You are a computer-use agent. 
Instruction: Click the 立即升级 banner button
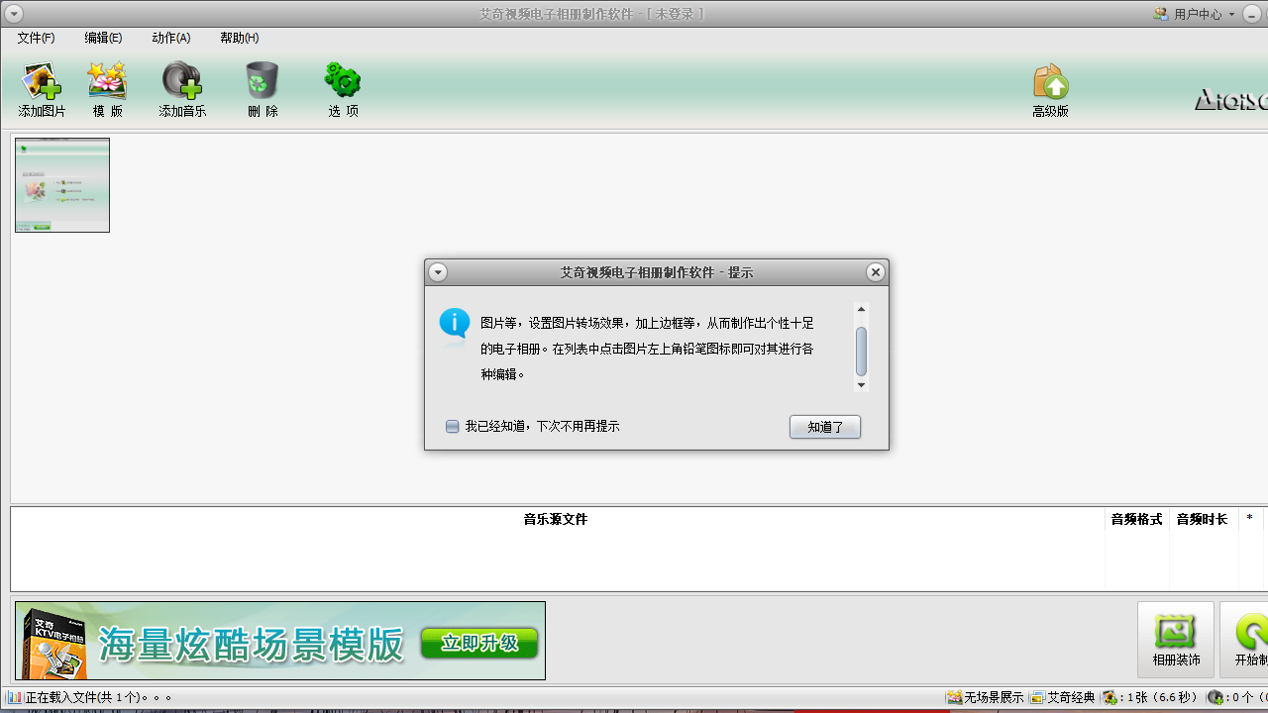click(478, 643)
